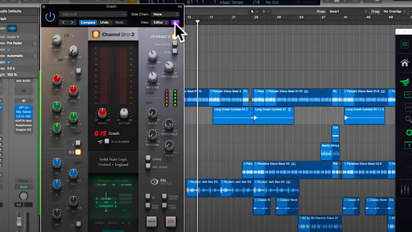Viewport: 412px width, 232px height.
Task: Toggle the phase invert button on the channel strip
Action: tap(148, 197)
